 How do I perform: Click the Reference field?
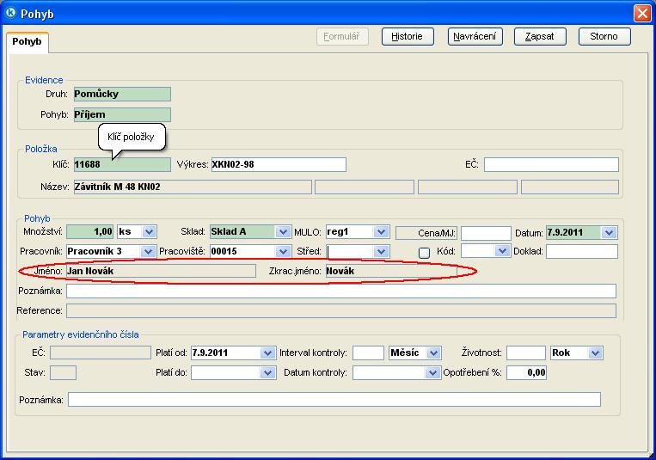[x=341, y=310]
